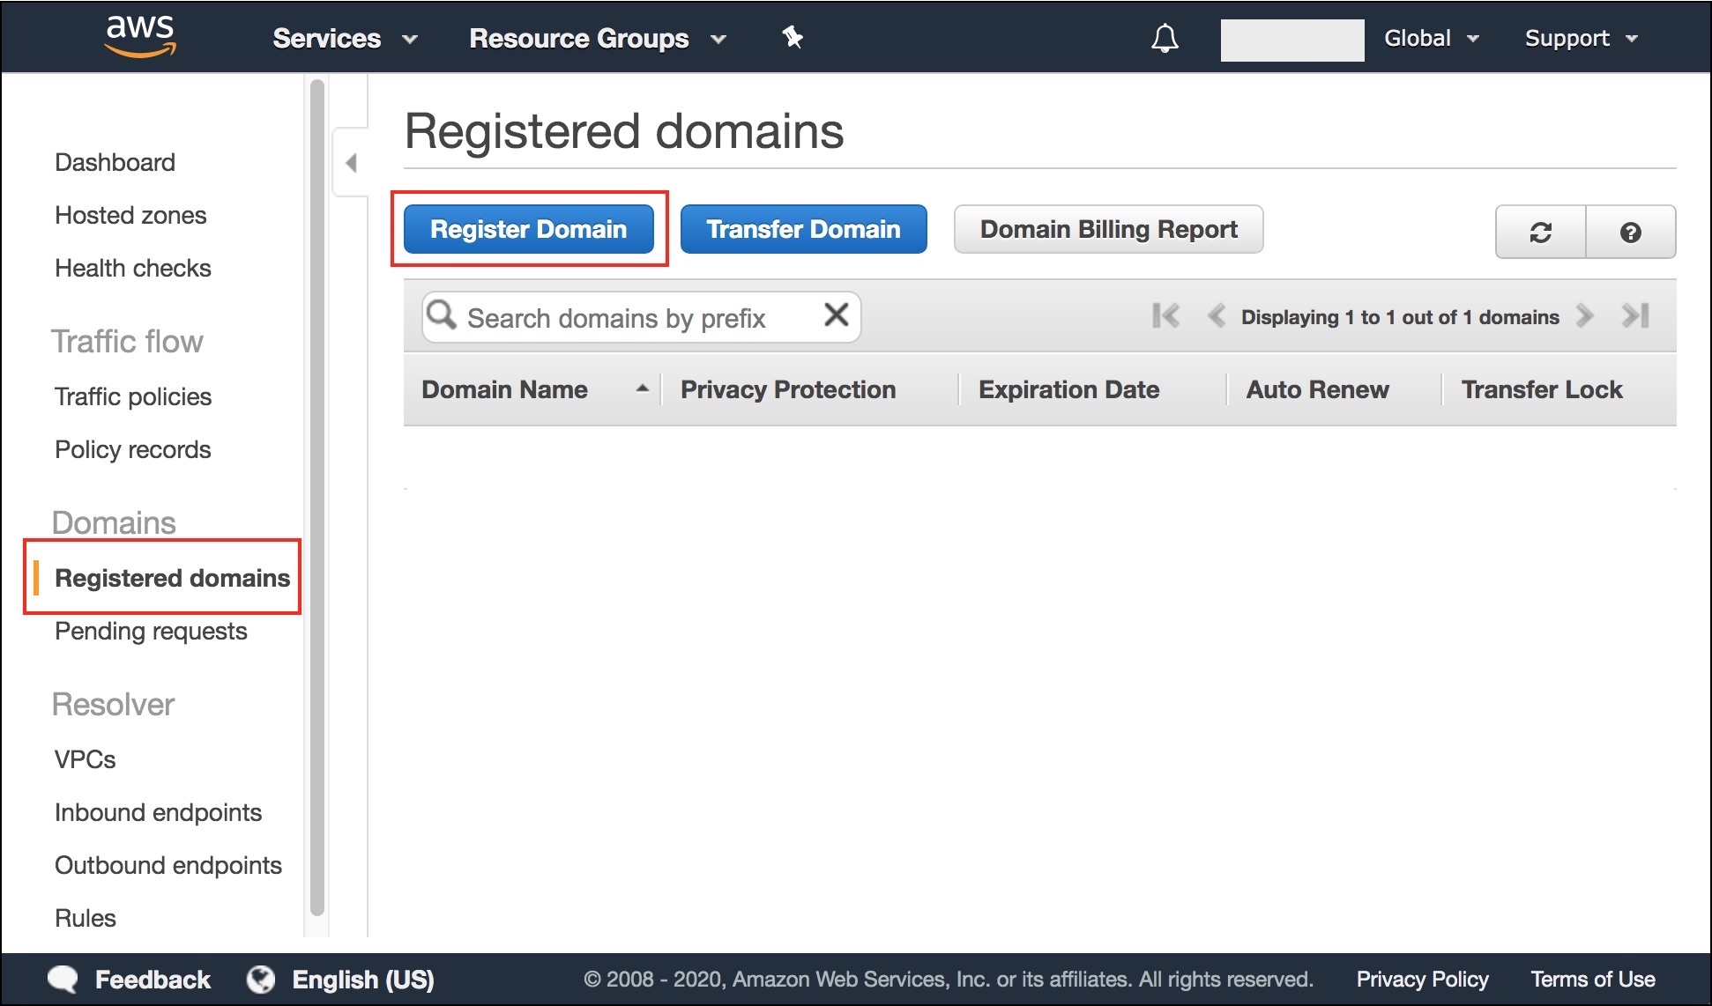Collapse the left navigation panel arrow
This screenshot has width=1712, height=1006.
point(351,163)
